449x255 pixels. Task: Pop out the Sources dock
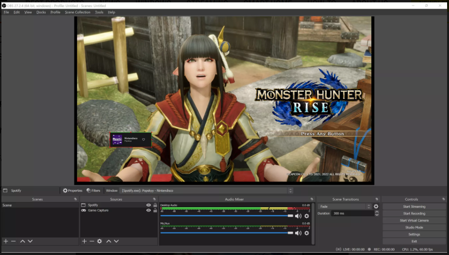click(x=154, y=199)
